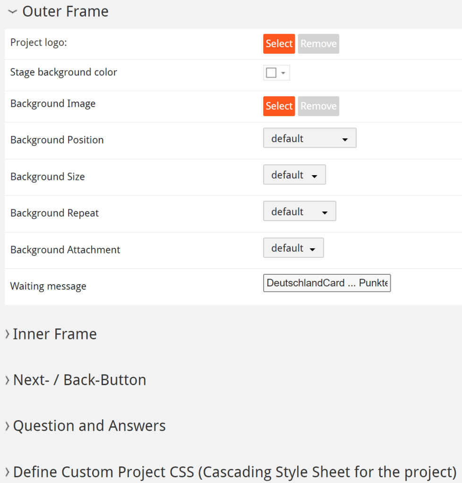
Task: Click the Inner Frame section title
Action: [55, 334]
